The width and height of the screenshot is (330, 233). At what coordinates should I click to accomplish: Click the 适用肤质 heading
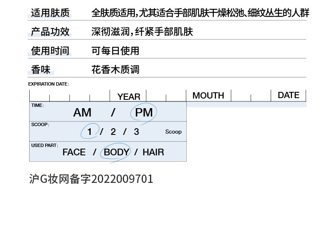[x=50, y=13]
